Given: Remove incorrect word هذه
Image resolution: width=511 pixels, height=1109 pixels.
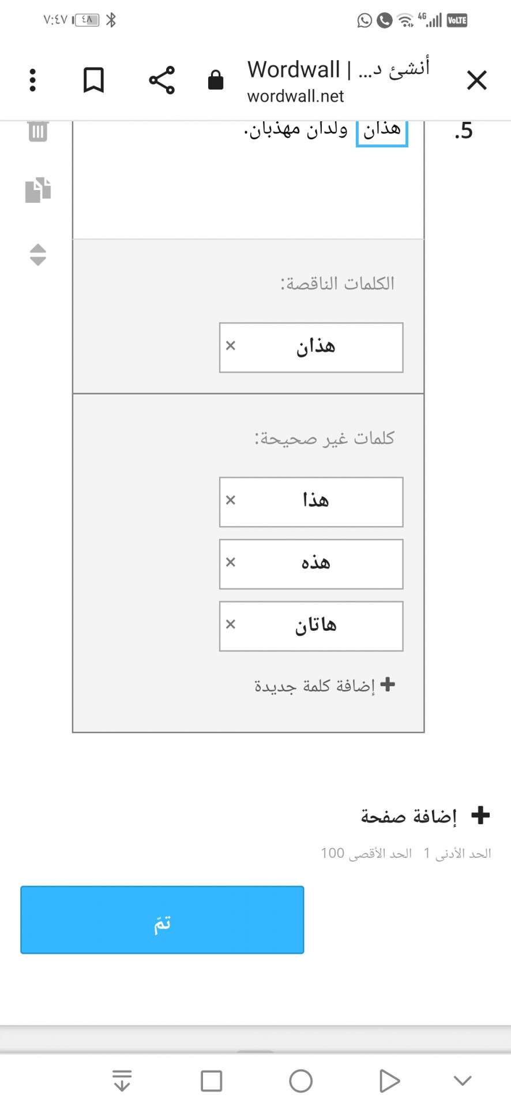Looking at the screenshot, I should (x=231, y=562).
